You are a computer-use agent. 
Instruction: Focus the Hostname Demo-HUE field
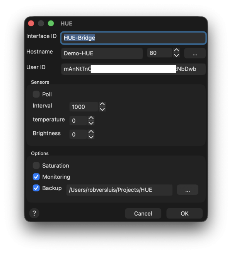pyautogui.click(x=102, y=53)
